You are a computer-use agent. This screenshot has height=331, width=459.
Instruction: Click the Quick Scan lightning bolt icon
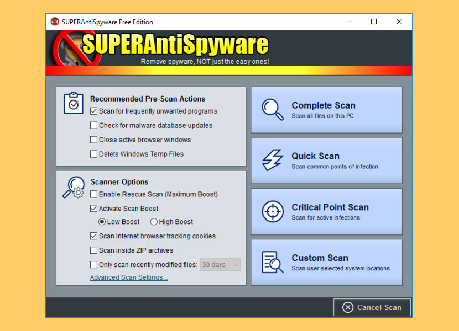[273, 160]
